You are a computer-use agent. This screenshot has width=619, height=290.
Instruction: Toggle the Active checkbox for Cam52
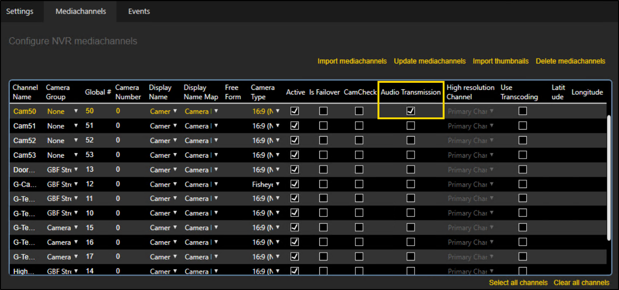pos(294,140)
